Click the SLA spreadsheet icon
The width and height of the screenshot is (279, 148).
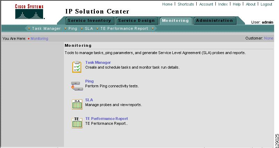click(x=77, y=104)
